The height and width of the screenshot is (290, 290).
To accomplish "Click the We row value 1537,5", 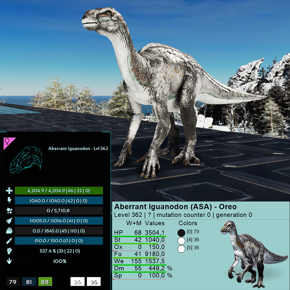I will point(155,261).
